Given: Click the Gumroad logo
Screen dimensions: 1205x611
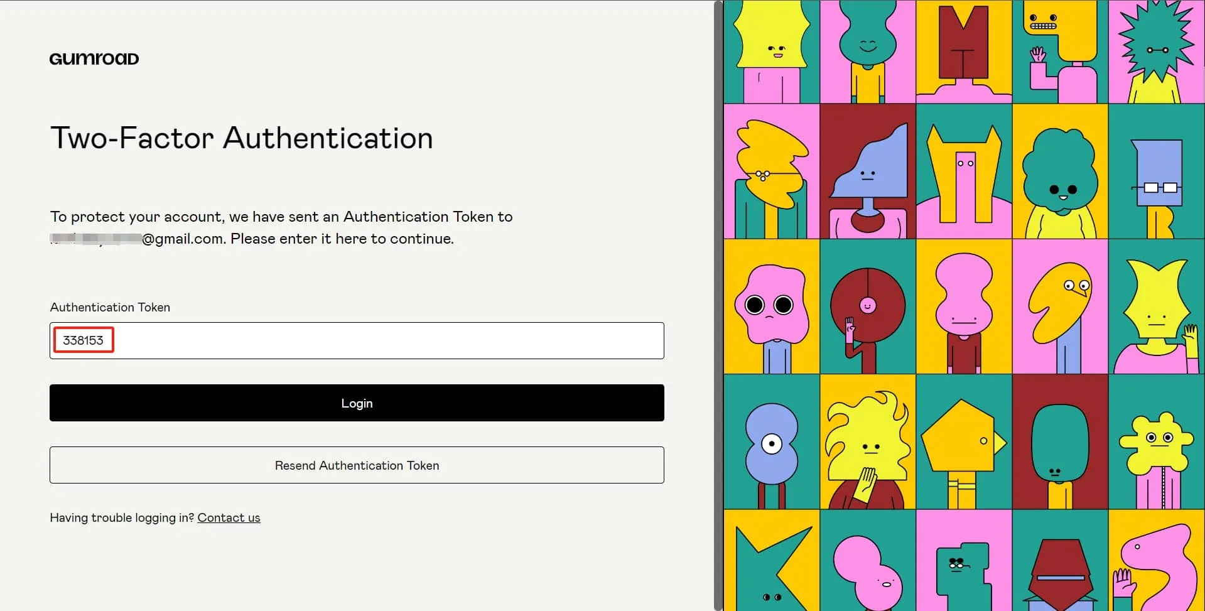Looking at the screenshot, I should point(94,58).
